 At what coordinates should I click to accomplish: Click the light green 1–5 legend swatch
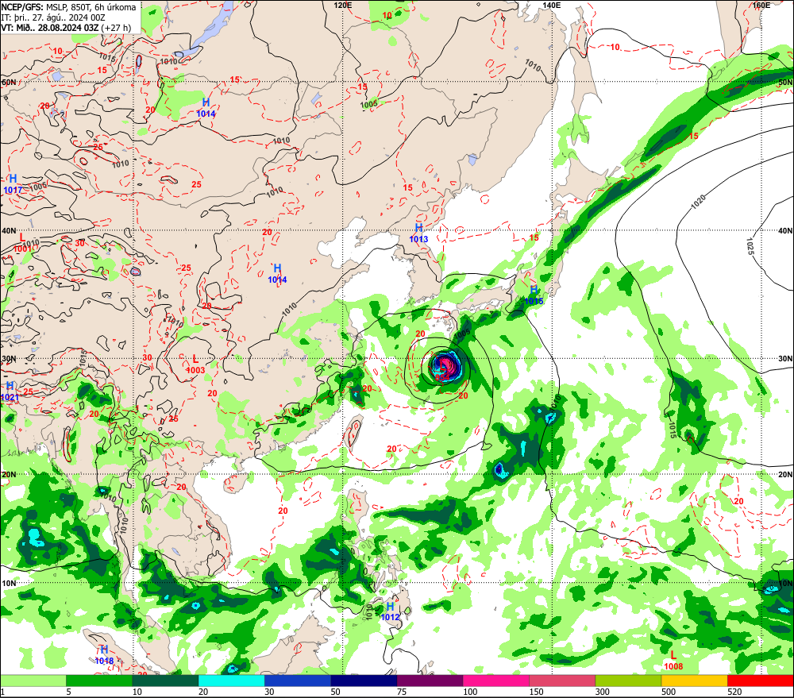33,681
